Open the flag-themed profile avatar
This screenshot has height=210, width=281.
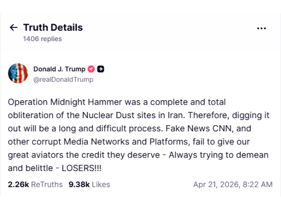pos(18,73)
